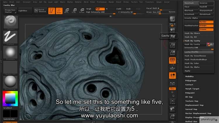Select the Move transform tool in top shelf

[67, 11]
